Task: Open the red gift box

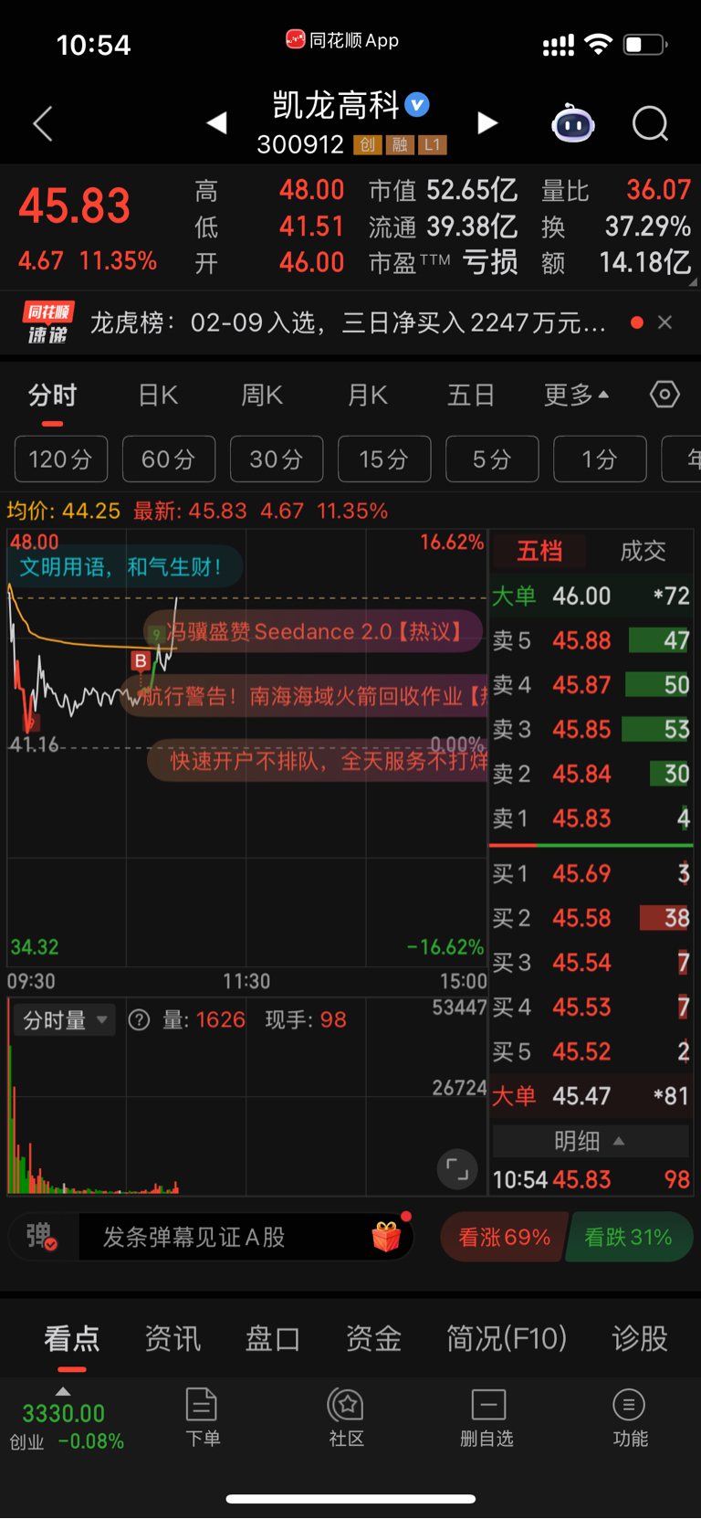Action: (x=387, y=1237)
